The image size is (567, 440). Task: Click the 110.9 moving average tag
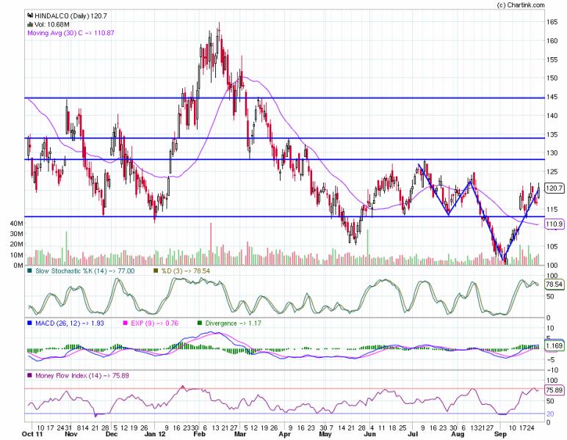555,224
